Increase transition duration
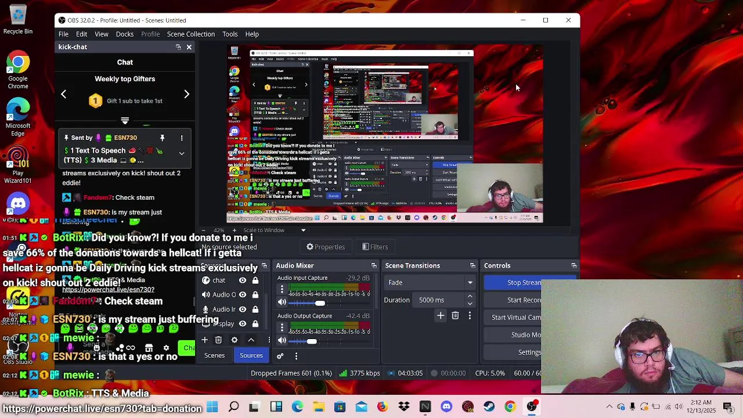The width and height of the screenshot is (743, 418). coord(470,297)
